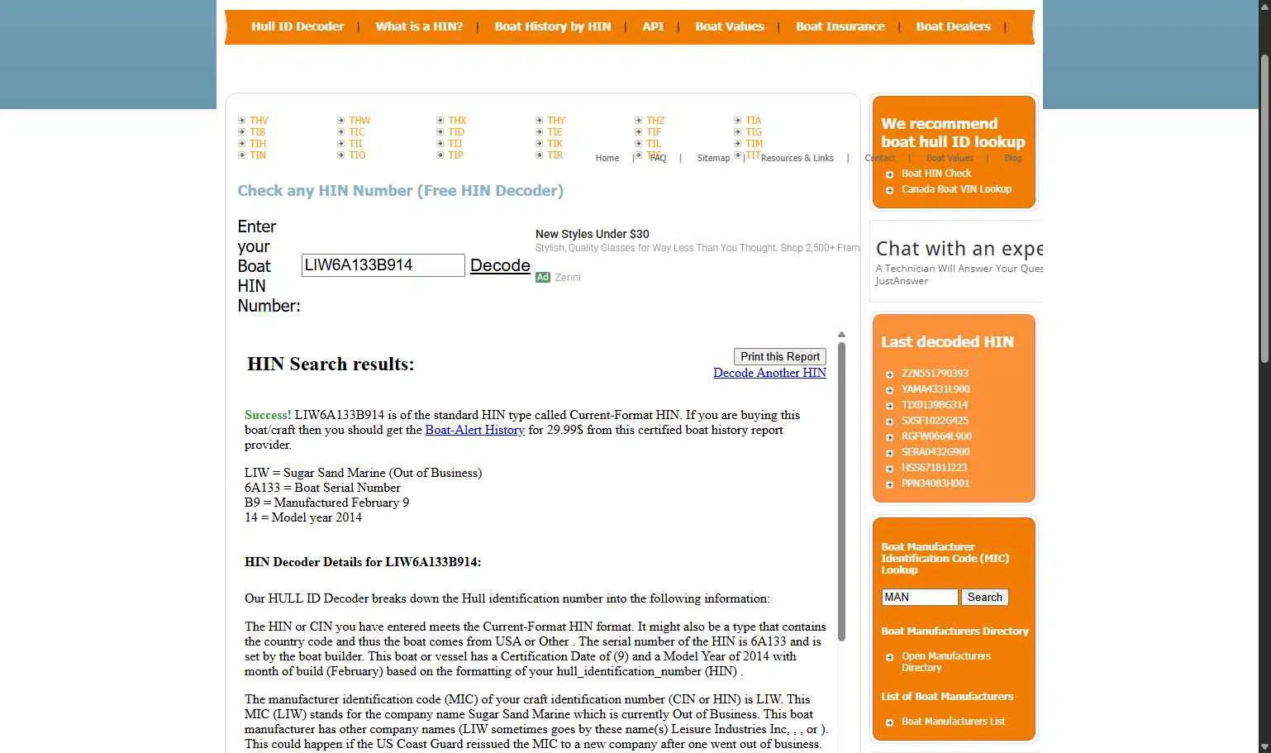Open the TIP manufacturer code link
Screen dimensions: 1271x753
click(455, 155)
